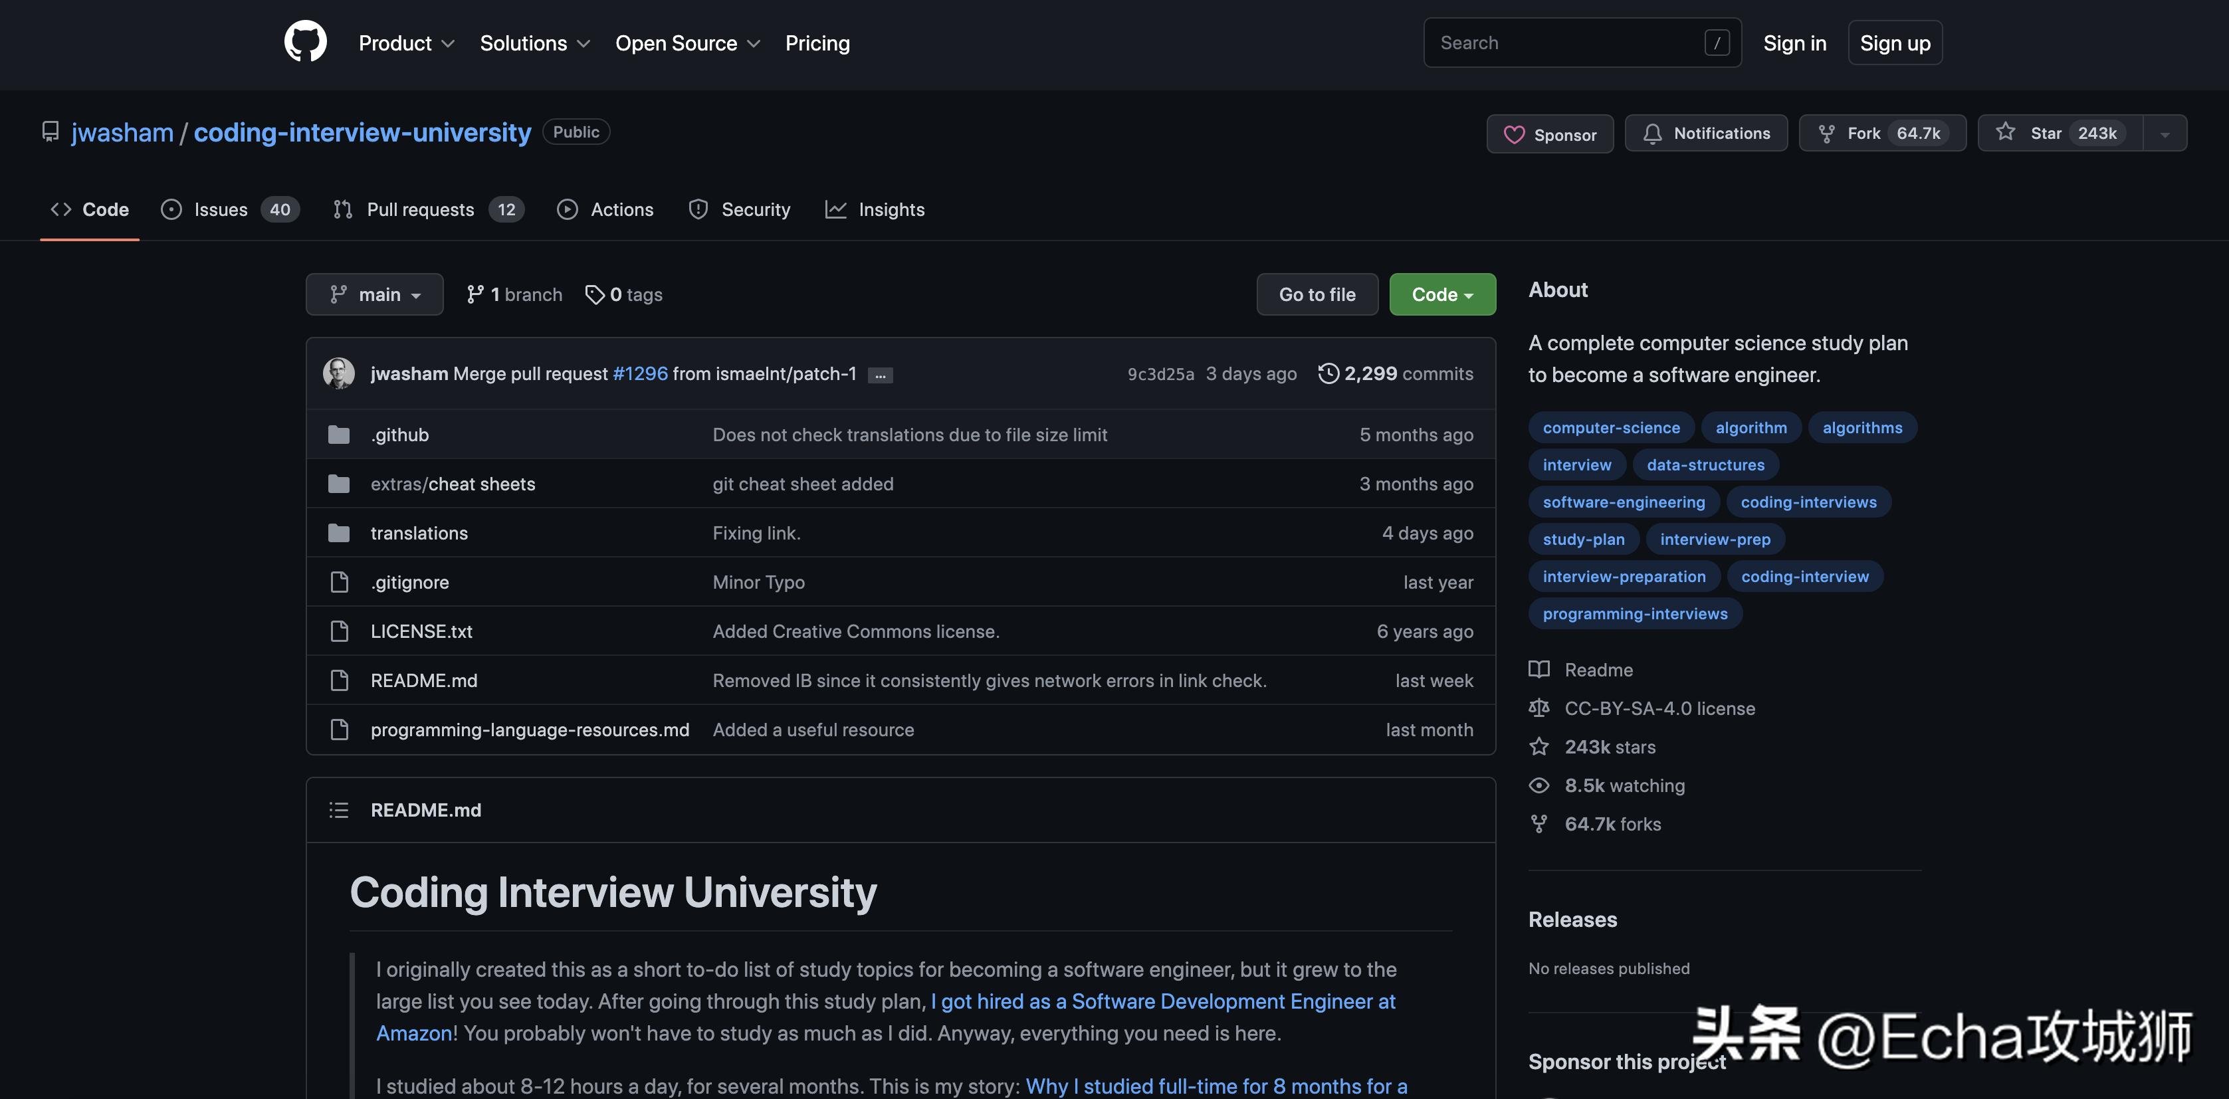The width and height of the screenshot is (2229, 1099).
Task: Open the commit history clock icon
Action: click(1328, 373)
